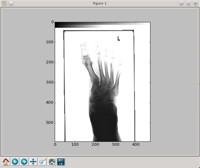Click the 300 label on the y-axis

[50, 82]
